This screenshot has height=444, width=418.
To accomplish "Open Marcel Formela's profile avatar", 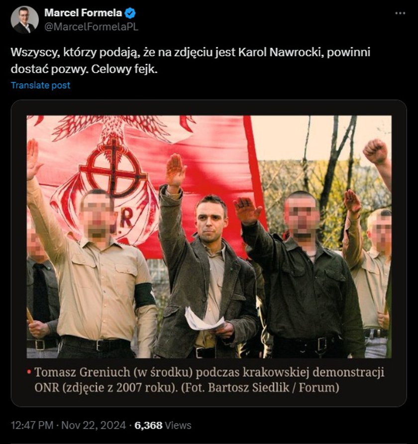I will coord(25,19).
